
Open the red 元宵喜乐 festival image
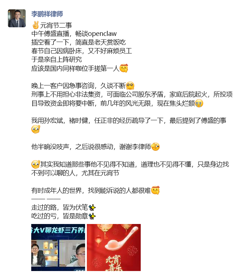pos(114,247)
